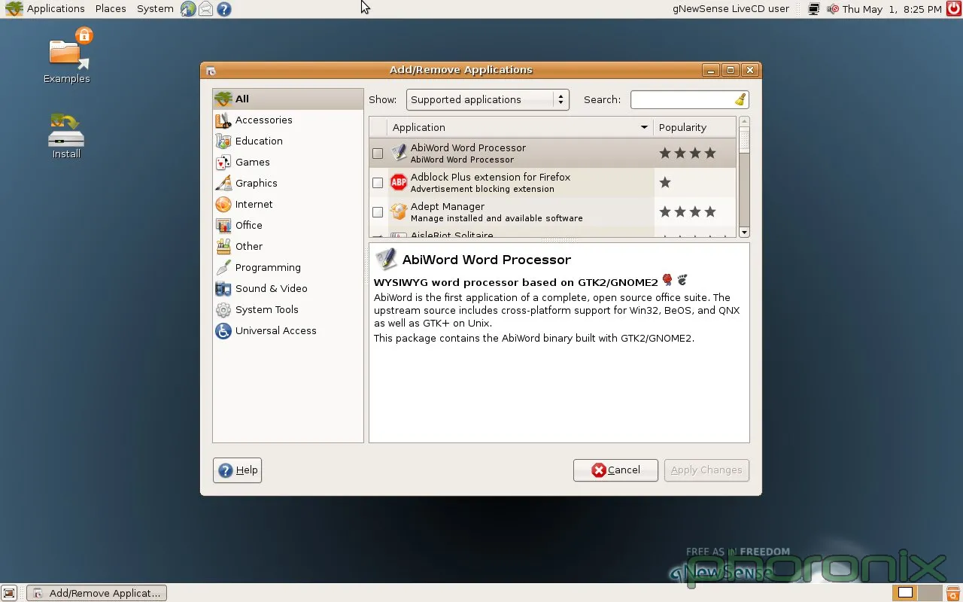Select the System Tools gear icon
Image resolution: width=963 pixels, height=602 pixels.
click(223, 309)
